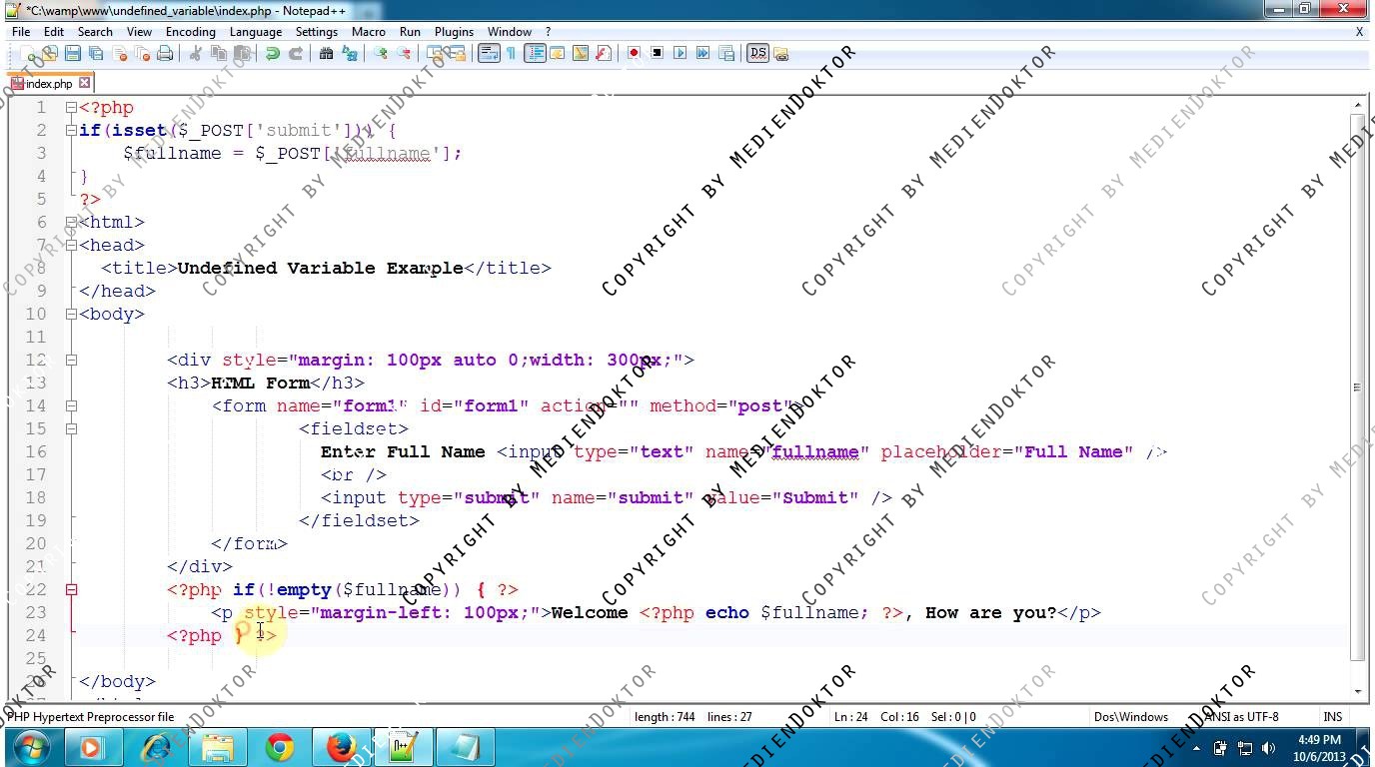This screenshot has height=767, width=1375.
Task: Click the Close All toolbar icon
Action: click(142, 53)
